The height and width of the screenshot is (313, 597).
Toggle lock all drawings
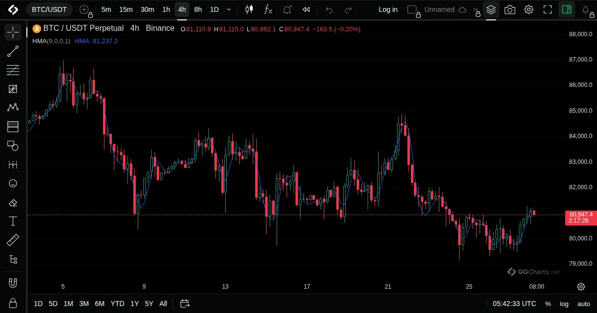point(13,303)
